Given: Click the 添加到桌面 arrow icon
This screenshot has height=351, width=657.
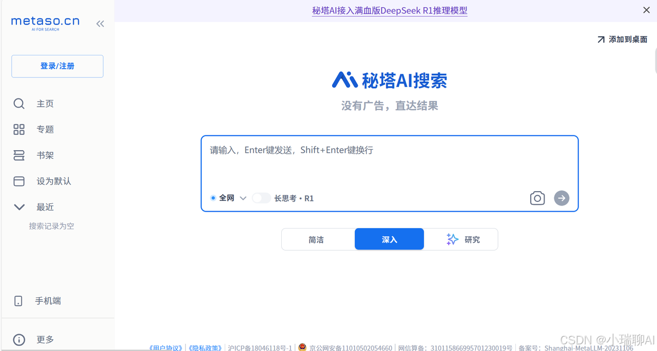Looking at the screenshot, I should [601, 39].
